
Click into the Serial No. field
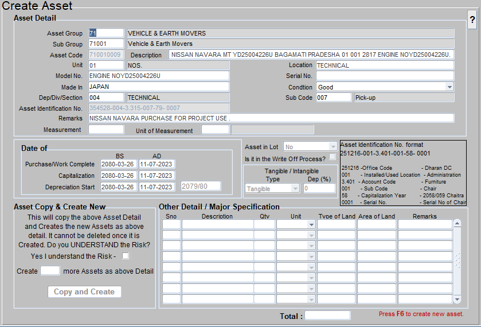tap(385, 76)
